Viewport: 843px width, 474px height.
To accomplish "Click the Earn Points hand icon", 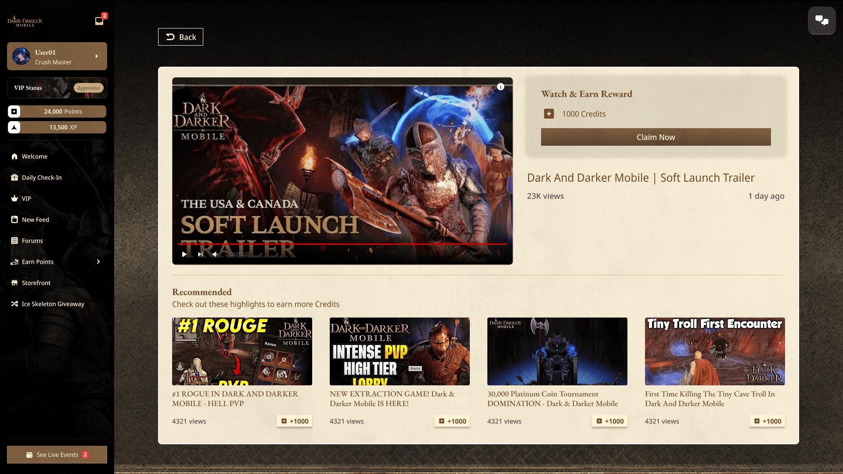I will pos(14,262).
